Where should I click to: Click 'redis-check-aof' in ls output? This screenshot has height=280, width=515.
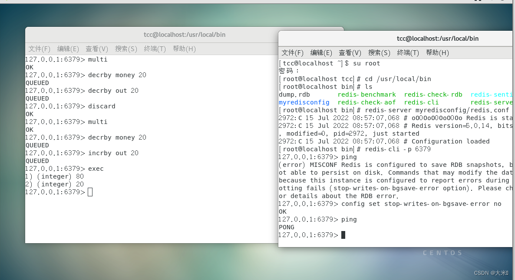[367, 102]
